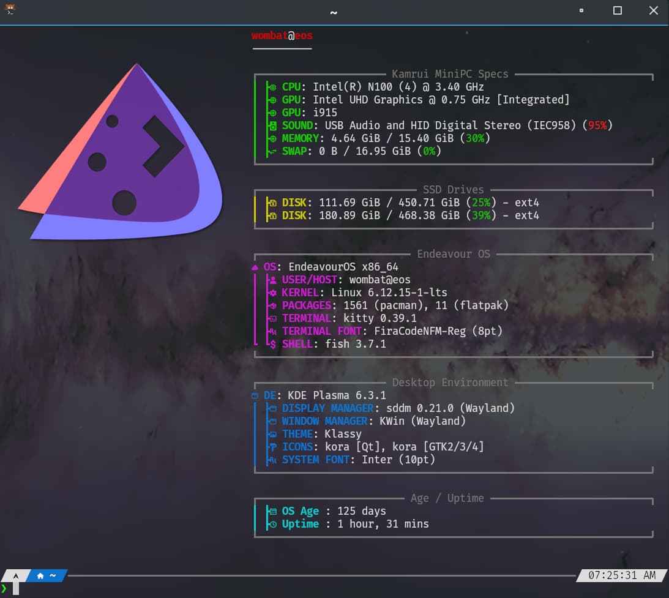Image resolution: width=669 pixels, height=598 pixels.
Task: Click the package icon beside PACKAGES
Action: pos(273,306)
